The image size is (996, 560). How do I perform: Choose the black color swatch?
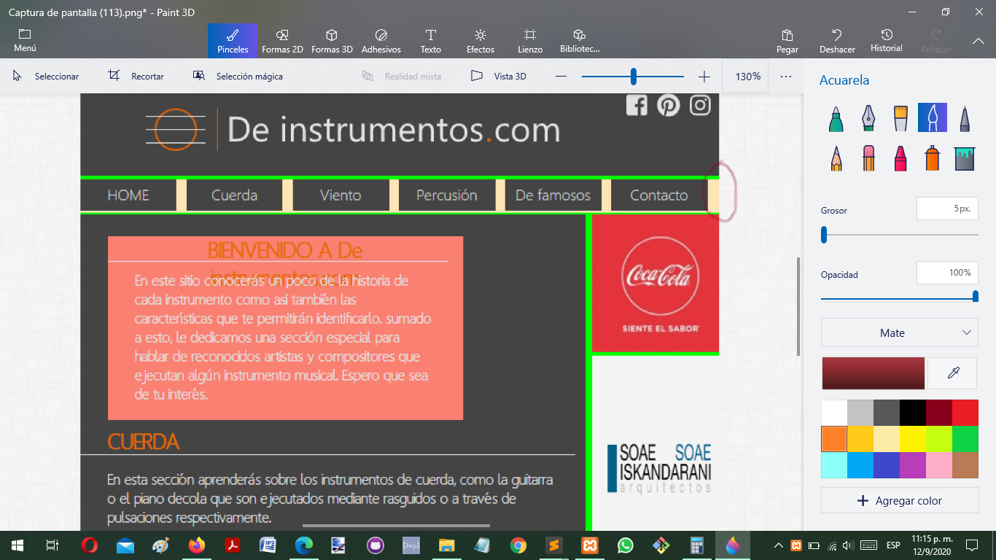tap(913, 413)
